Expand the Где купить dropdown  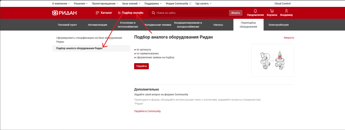tap(203, 3)
